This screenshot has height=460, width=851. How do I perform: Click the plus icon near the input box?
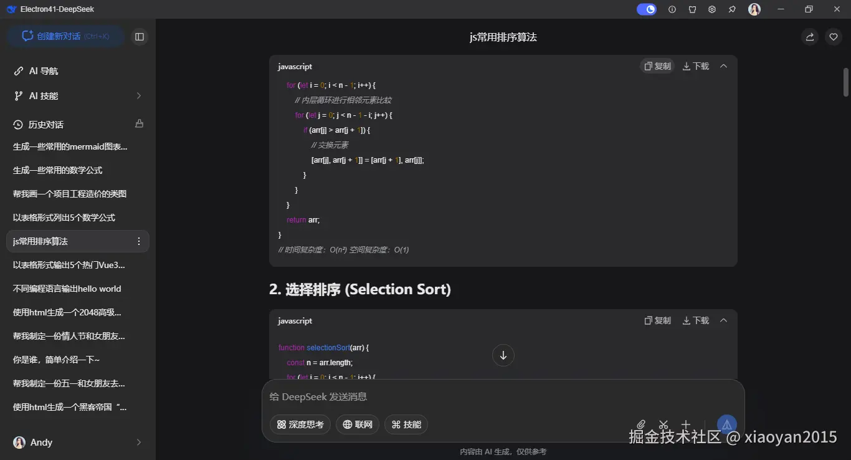point(685,424)
